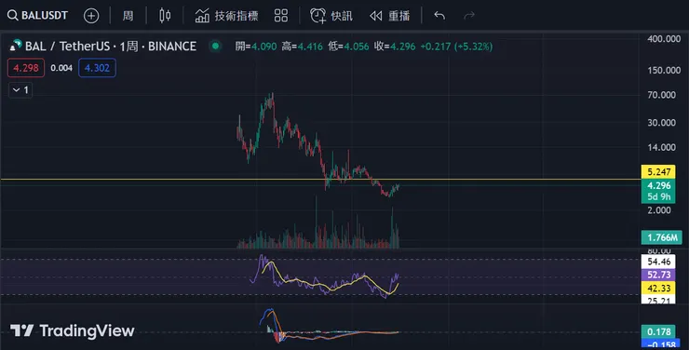The width and height of the screenshot is (689, 350).
Task: Open BALUSDT symbol search
Action: [x=38, y=16]
